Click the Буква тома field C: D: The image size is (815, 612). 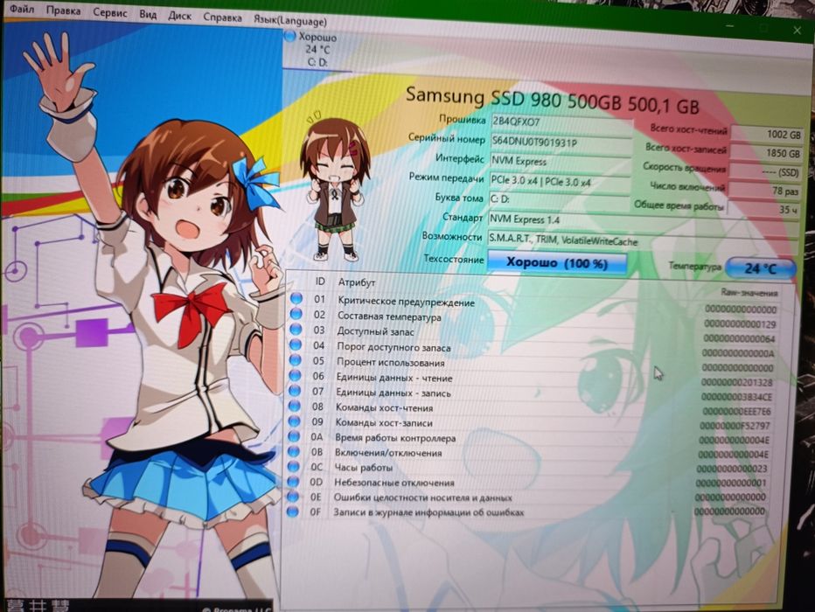(559, 200)
